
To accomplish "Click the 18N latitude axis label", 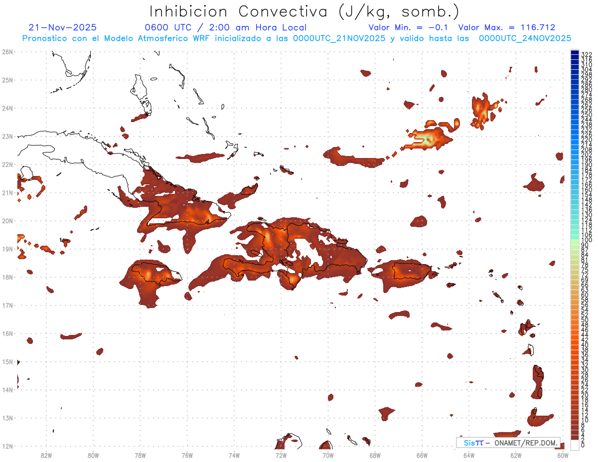I will tap(7, 277).
